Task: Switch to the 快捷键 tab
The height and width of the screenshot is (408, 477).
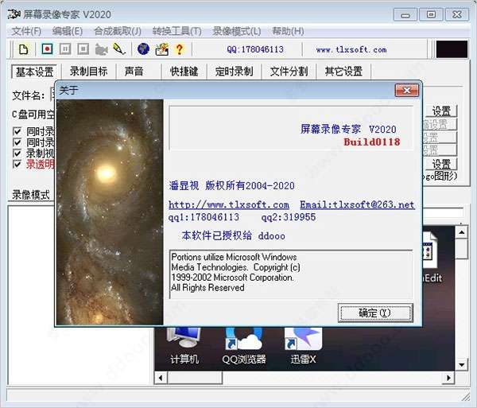Action: coord(184,72)
